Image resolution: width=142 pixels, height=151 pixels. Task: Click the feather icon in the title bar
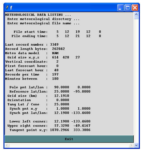click(7, 7)
